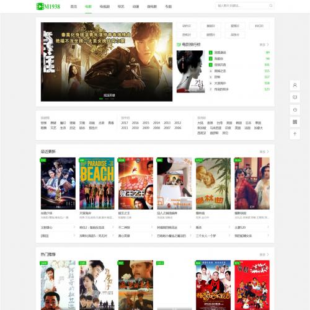Viewport: 310px width, 310px height.
Task: Open the fourth 最近更新 poster with shoes
Action: [174, 184]
